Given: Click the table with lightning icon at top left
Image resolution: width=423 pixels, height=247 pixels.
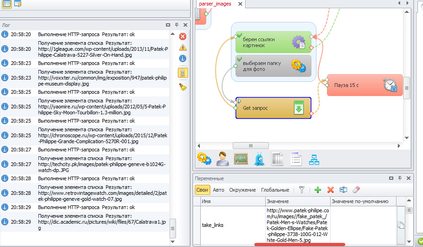Looking at the screenshot, I should coord(18,4).
